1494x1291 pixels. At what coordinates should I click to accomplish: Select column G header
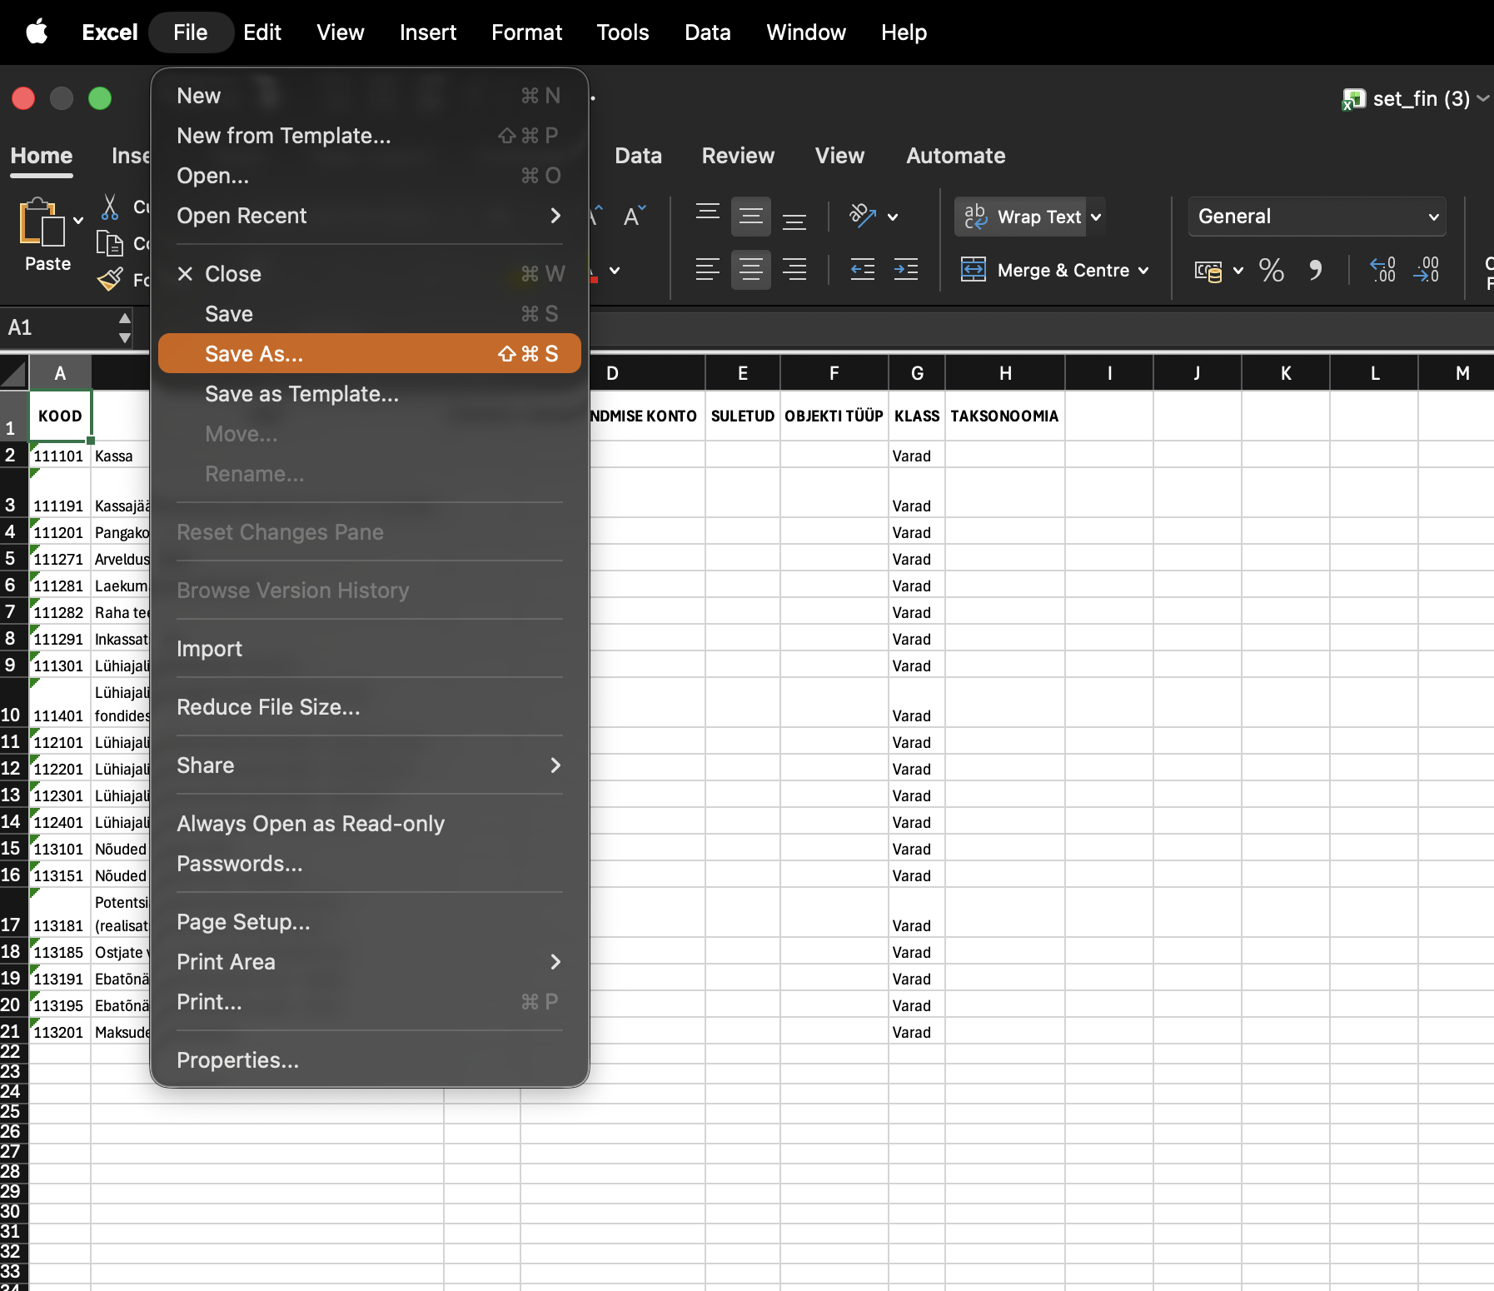tap(916, 373)
